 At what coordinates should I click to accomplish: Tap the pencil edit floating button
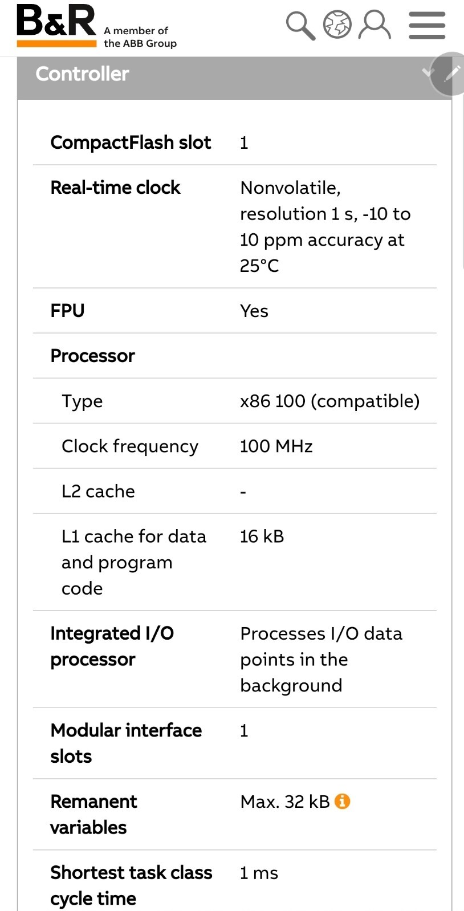pyautogui.click(x=450, y=74)
